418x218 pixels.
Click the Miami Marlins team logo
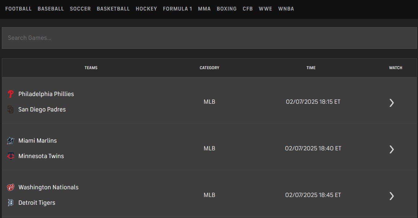pyautogui.click(x=10, y=141)
